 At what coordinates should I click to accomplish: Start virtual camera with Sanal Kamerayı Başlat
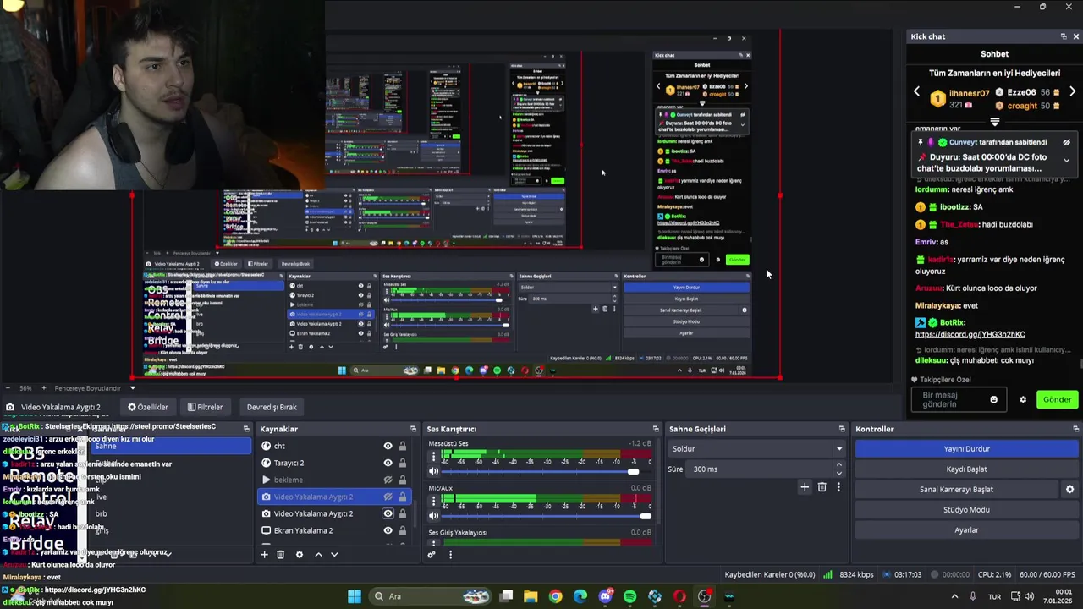point(956,490)
